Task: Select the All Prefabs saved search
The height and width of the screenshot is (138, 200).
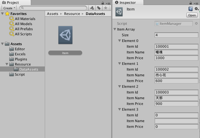Action: 21,29
